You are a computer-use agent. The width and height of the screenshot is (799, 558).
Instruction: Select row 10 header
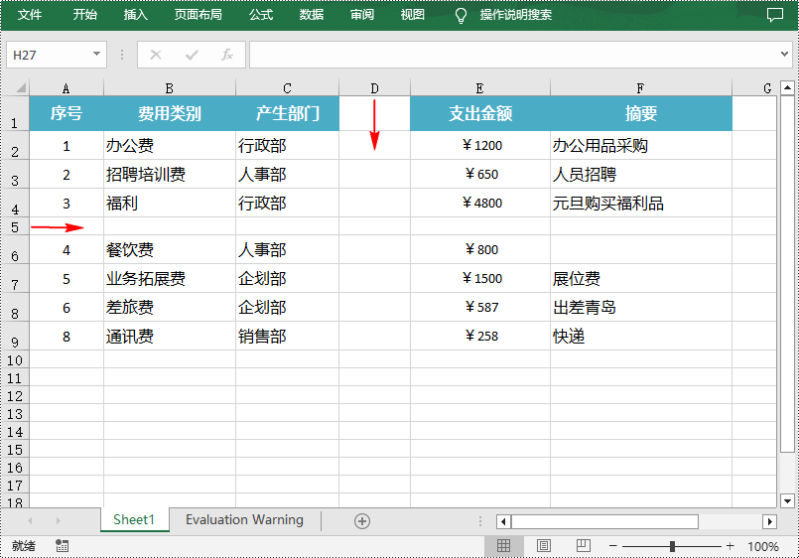pos(15,359)
